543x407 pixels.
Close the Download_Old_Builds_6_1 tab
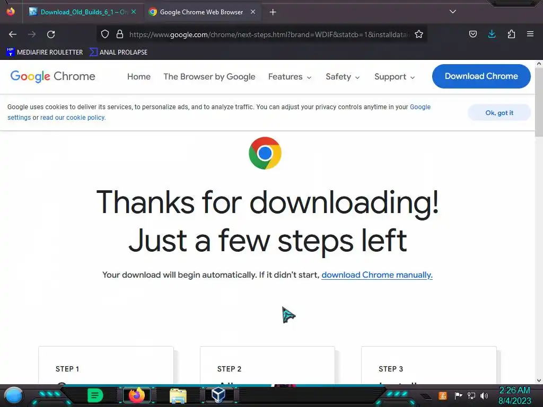tap(134, 12)
